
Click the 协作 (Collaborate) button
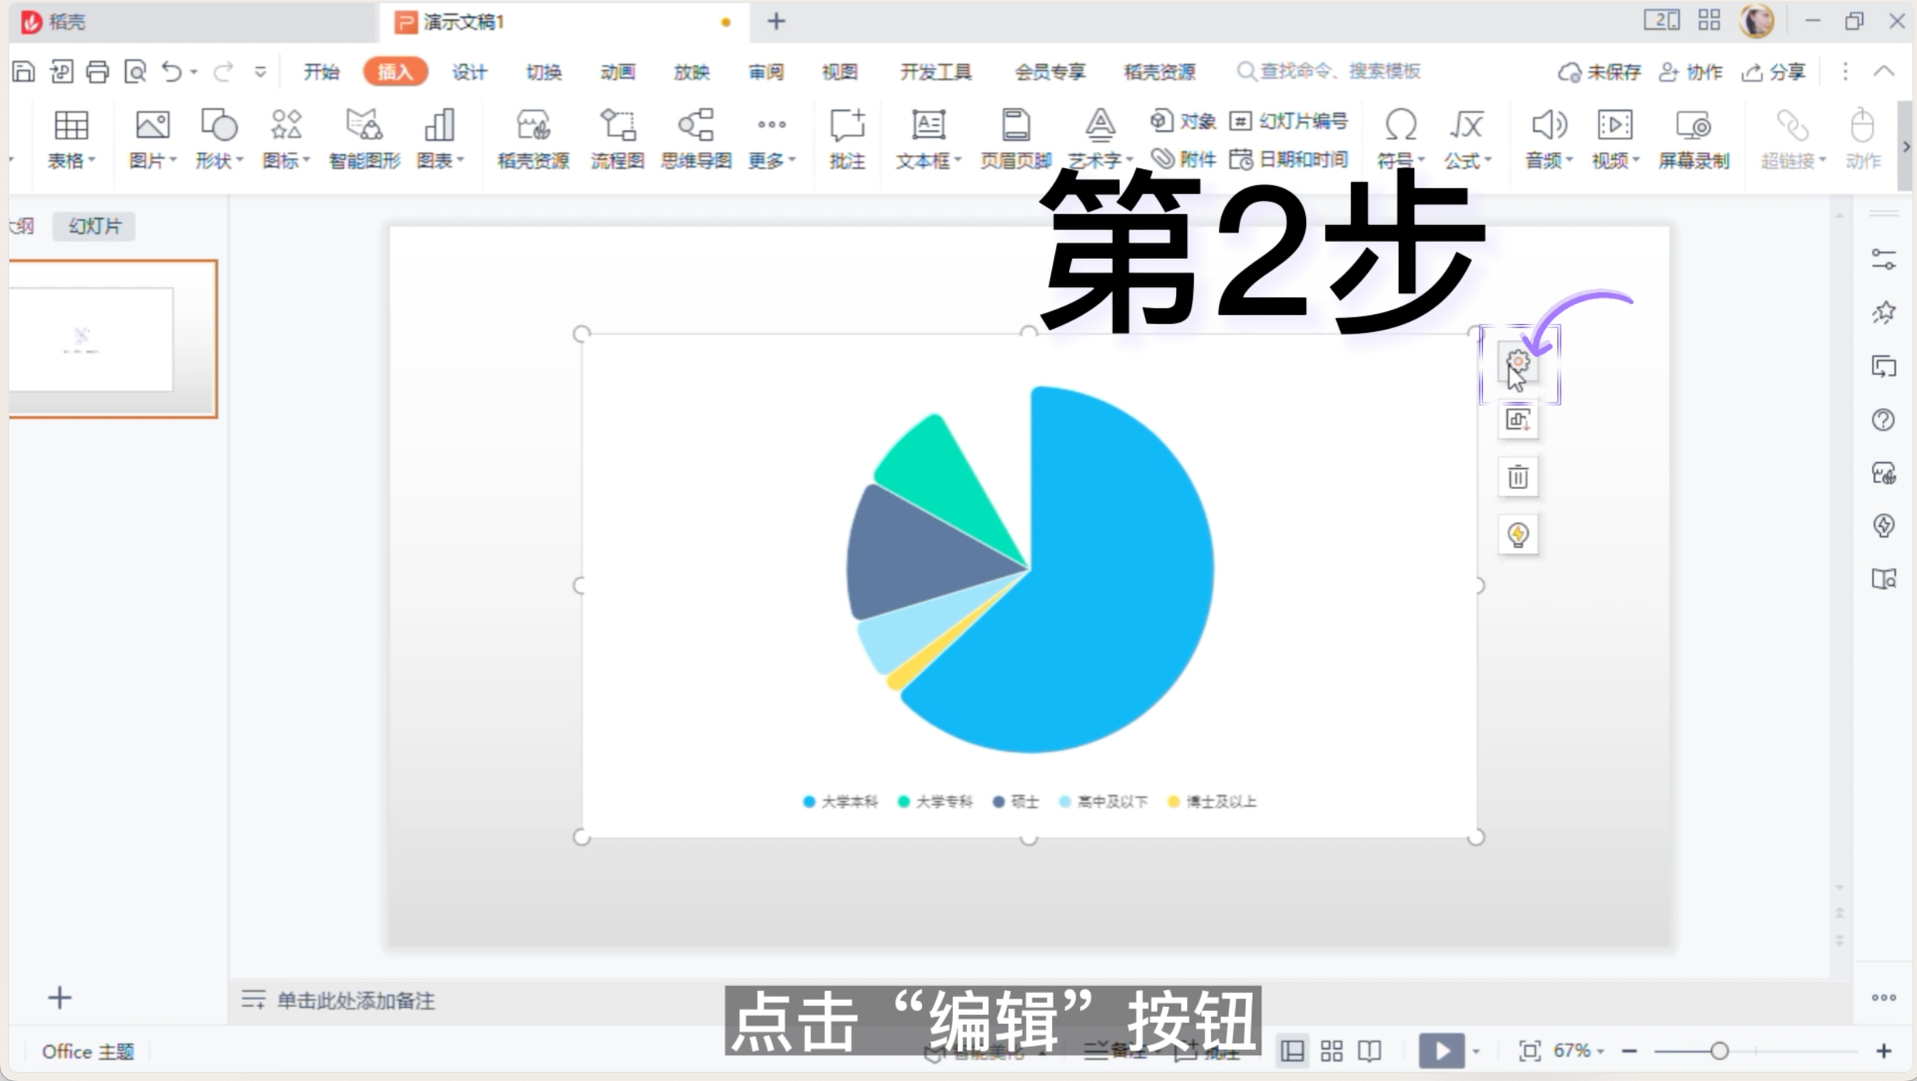(1697, 71)
